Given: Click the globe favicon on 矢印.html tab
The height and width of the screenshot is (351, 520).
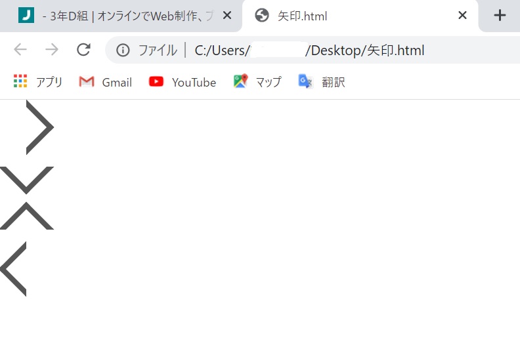Looking at the screenshot, I should (x=262, y=15).
